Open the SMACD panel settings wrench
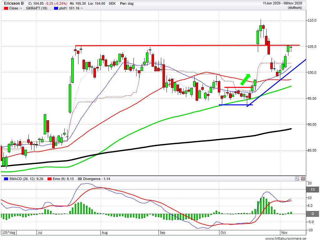320x240 pixels. click(x=297, y=178)
